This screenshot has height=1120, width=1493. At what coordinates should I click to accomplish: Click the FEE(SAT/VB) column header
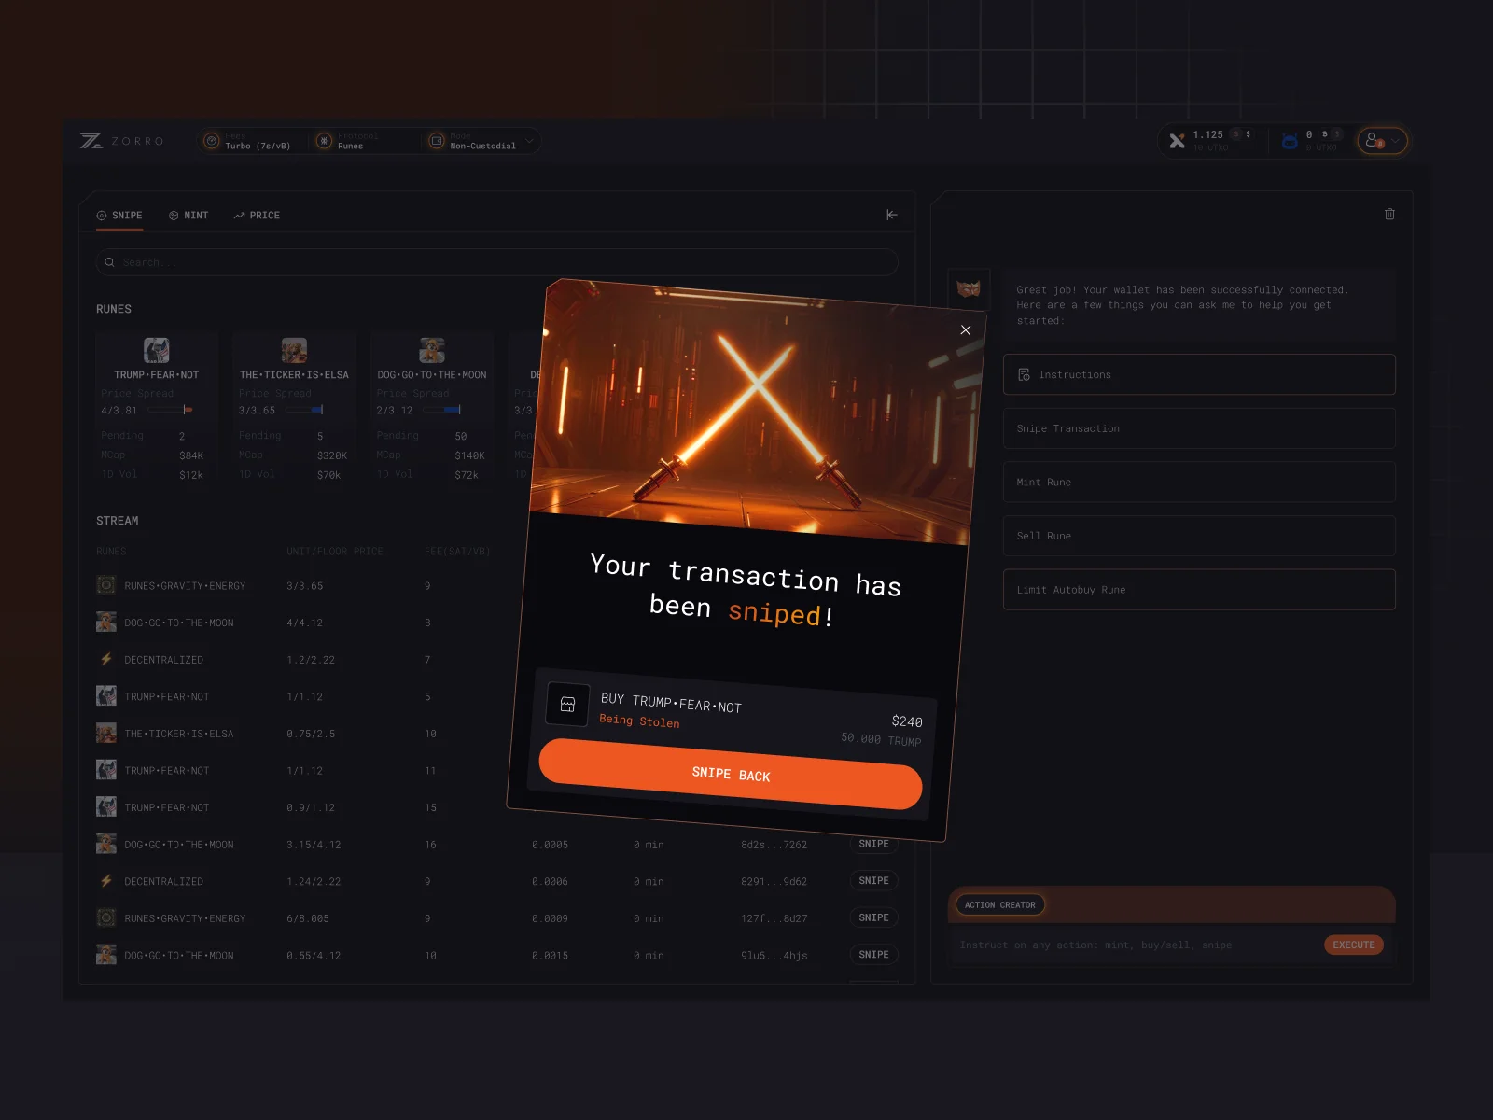click(x=457, y=552)
